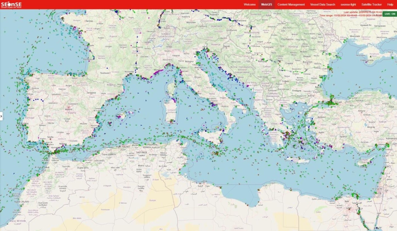Open the Content Management menu

coord(291,4)
